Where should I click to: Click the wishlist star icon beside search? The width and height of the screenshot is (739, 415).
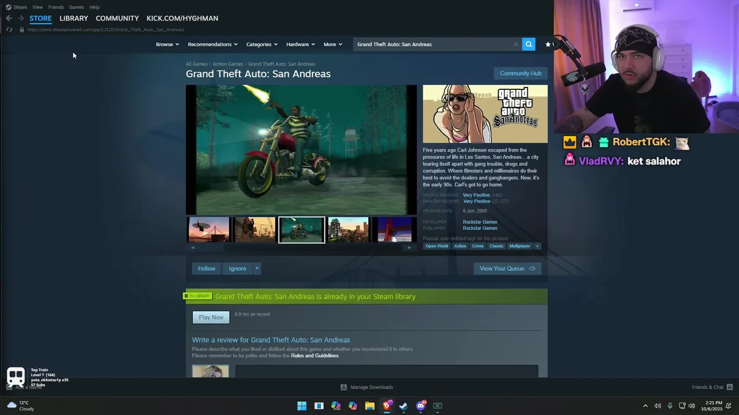548,44
